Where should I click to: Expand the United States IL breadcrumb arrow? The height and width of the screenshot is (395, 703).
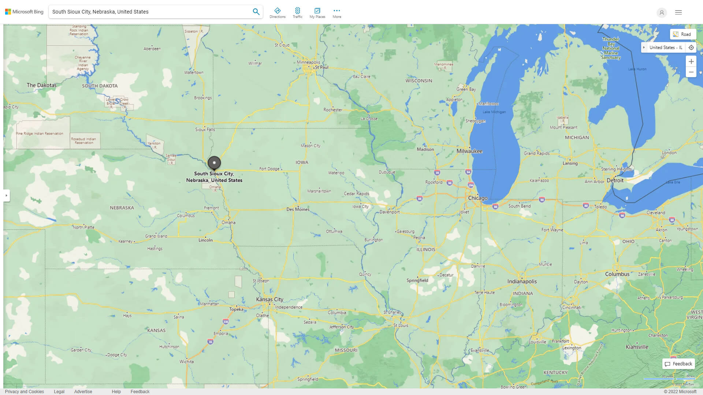(x=644, y=47)
